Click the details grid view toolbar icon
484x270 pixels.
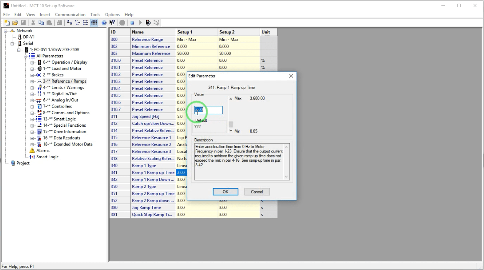click(x=94, y=23)
